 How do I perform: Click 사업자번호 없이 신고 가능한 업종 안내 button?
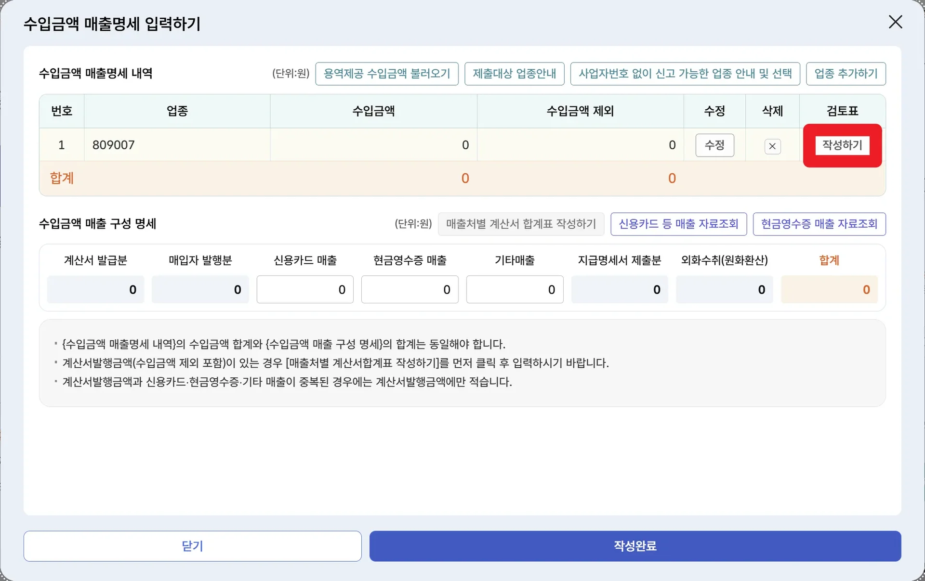click(685, 74)
